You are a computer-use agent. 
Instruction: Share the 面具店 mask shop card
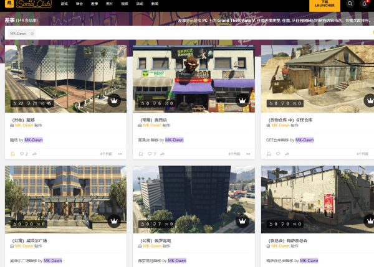tap(163, 154)
